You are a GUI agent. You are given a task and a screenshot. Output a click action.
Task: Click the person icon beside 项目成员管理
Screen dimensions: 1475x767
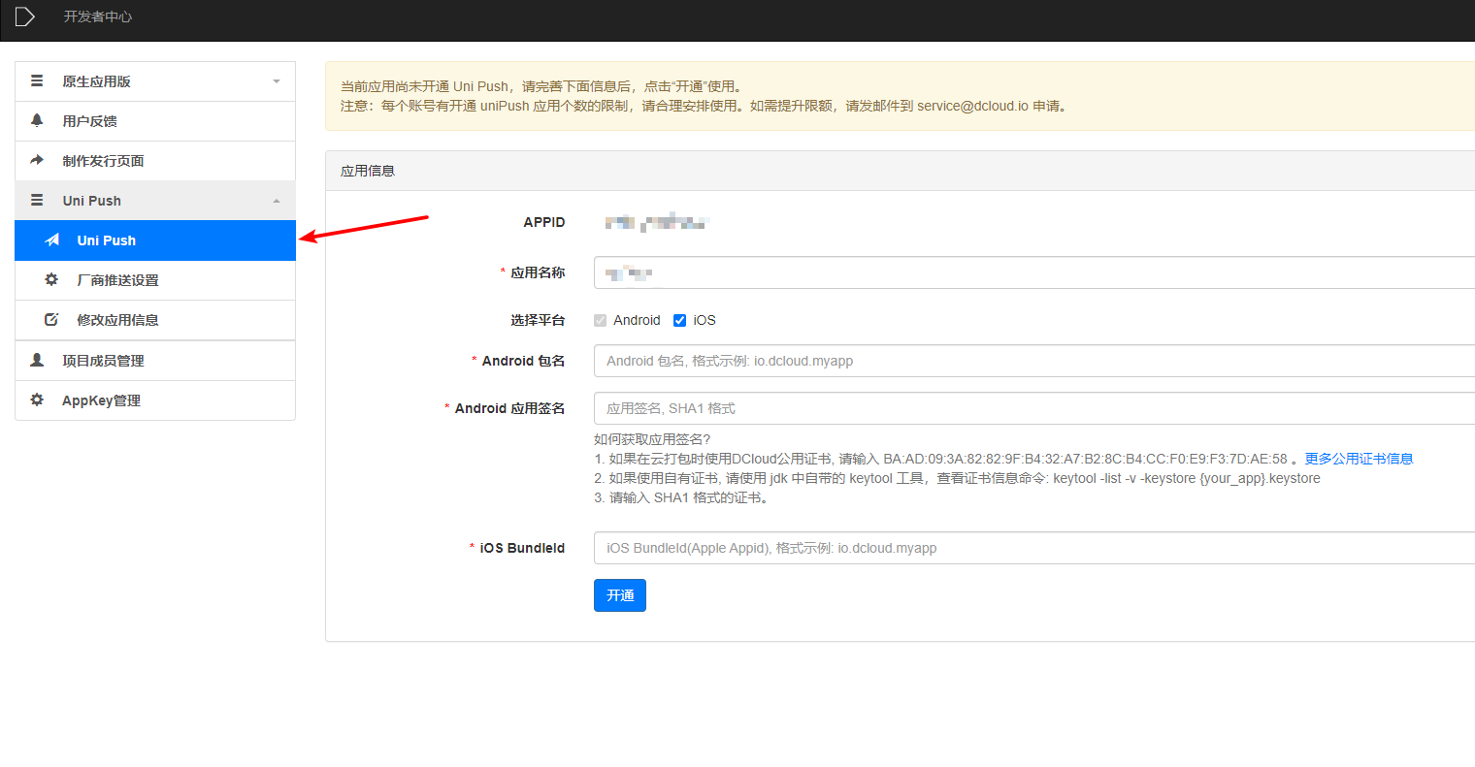click(37, 360)
